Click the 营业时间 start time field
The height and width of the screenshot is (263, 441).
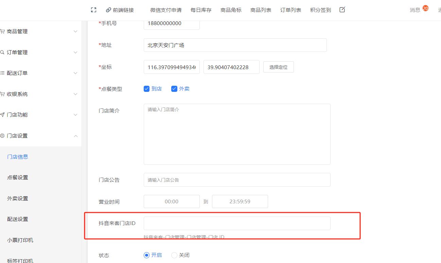[172, 201]
